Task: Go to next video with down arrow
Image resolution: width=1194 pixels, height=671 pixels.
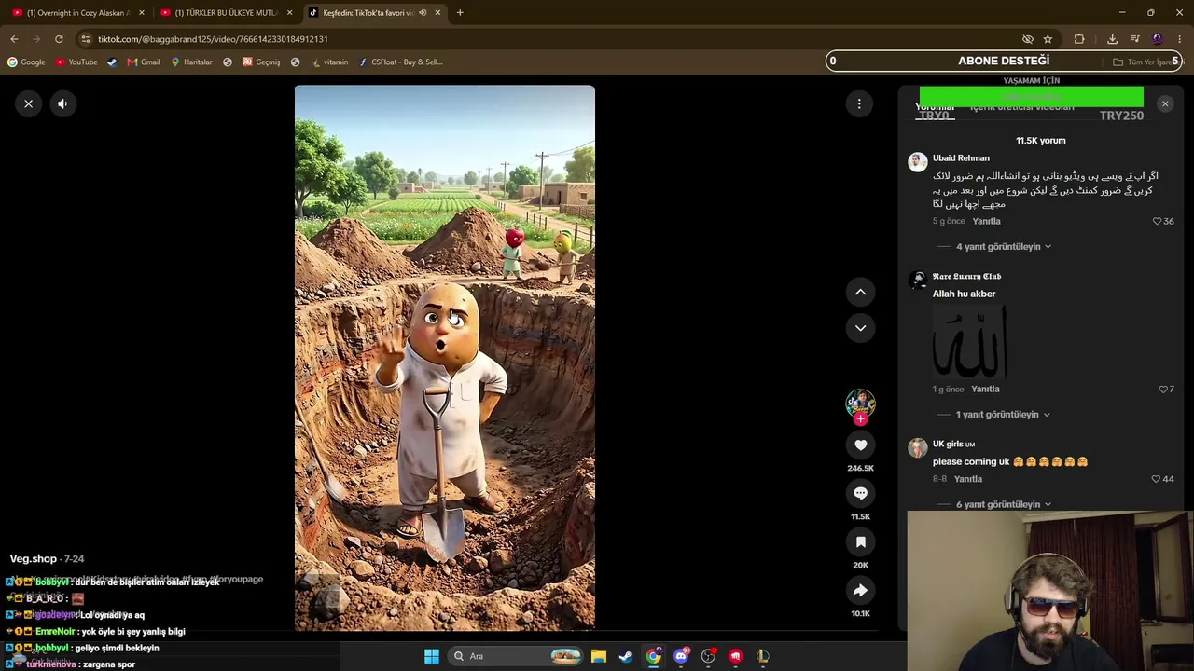Action: pos(860,328)
